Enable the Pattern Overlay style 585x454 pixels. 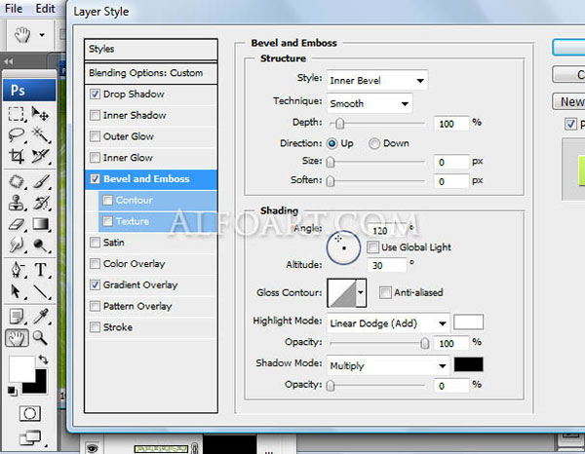96,306
